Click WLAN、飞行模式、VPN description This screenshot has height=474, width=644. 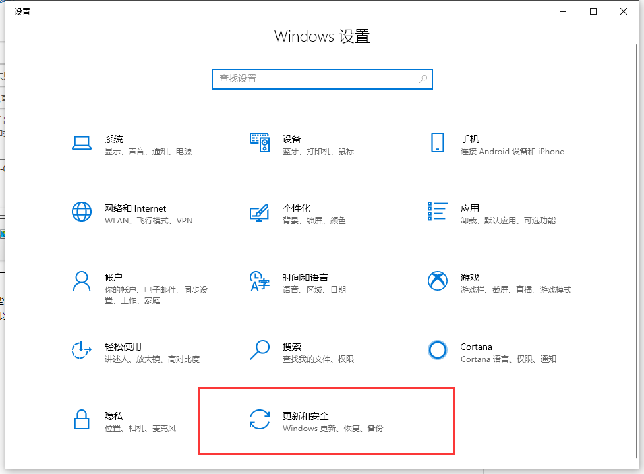coord(149,221)
